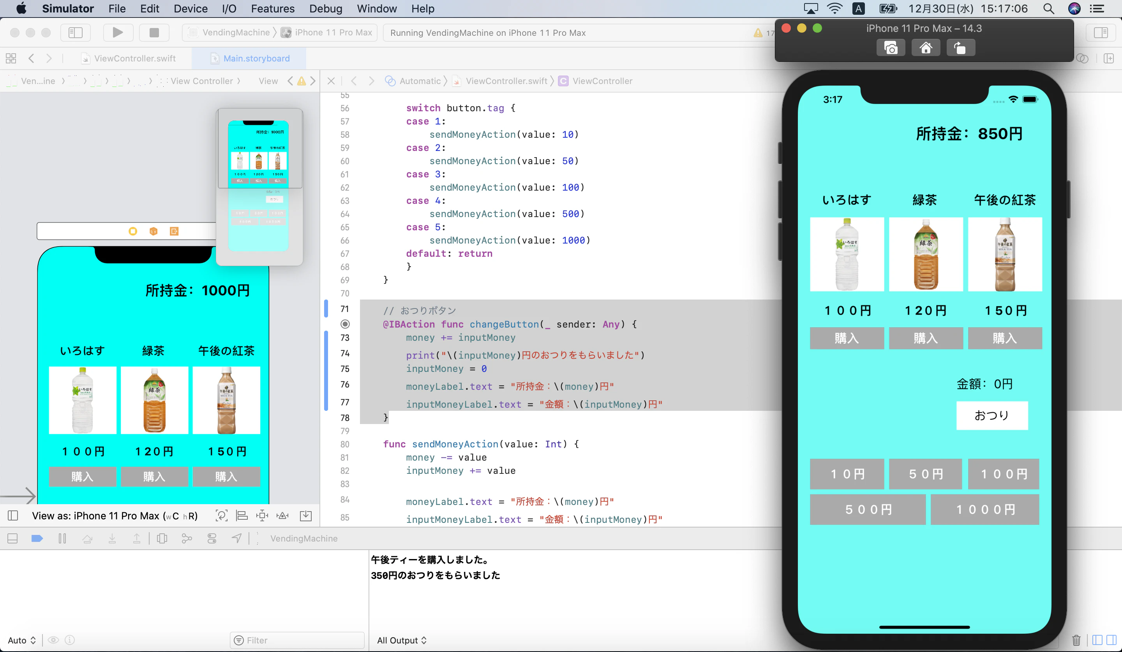
Task: Go to simulator Home screen icon
Action: (x=926, y=47)
